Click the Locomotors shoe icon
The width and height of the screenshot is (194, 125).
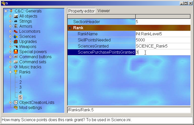coord(16,31)
